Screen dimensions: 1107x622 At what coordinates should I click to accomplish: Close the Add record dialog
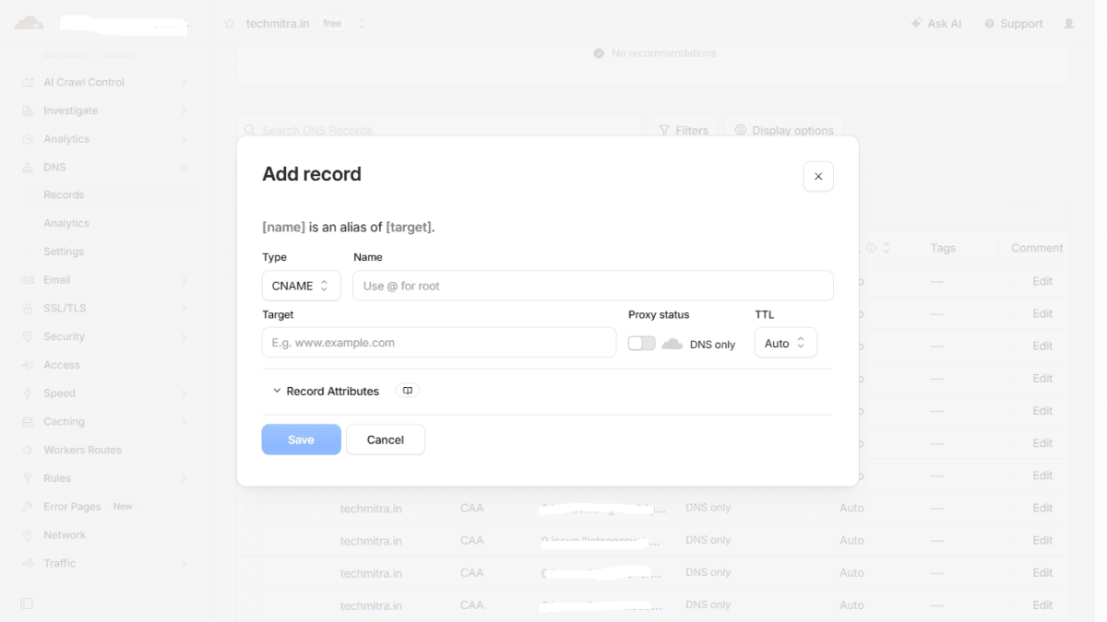(818, 176)
